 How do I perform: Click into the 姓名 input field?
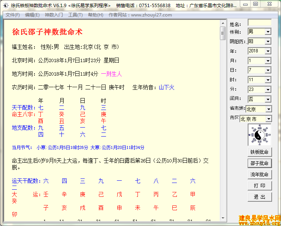(x=260, y=22)
